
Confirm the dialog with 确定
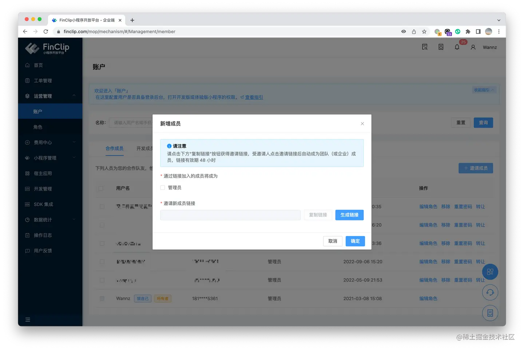coord(355,241)
